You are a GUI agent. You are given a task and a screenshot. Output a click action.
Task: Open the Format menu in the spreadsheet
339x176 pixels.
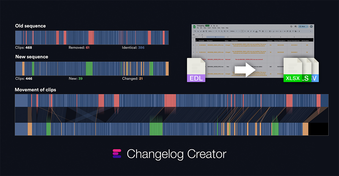pos(214,28)
